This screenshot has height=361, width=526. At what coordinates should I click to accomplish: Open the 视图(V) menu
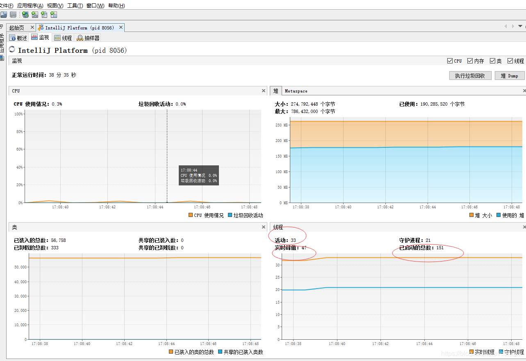(55, 6)
